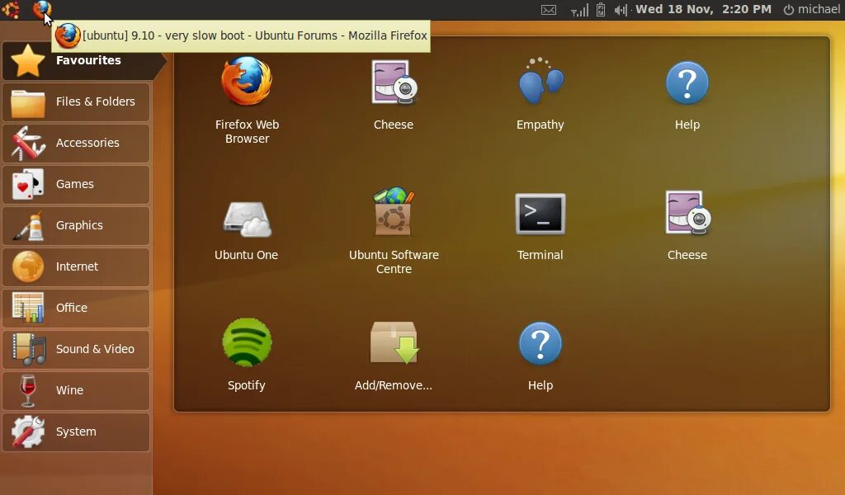Image resolution: width=845 pixels, height=495 pixels.
Task: Open Firefox Web Browser launcher
Action: (x=247, y=100)
